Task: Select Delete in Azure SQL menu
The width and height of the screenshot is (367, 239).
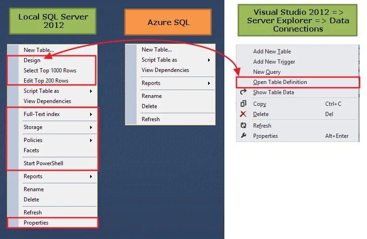Action: pyautogui.click(x=149, y=106)
